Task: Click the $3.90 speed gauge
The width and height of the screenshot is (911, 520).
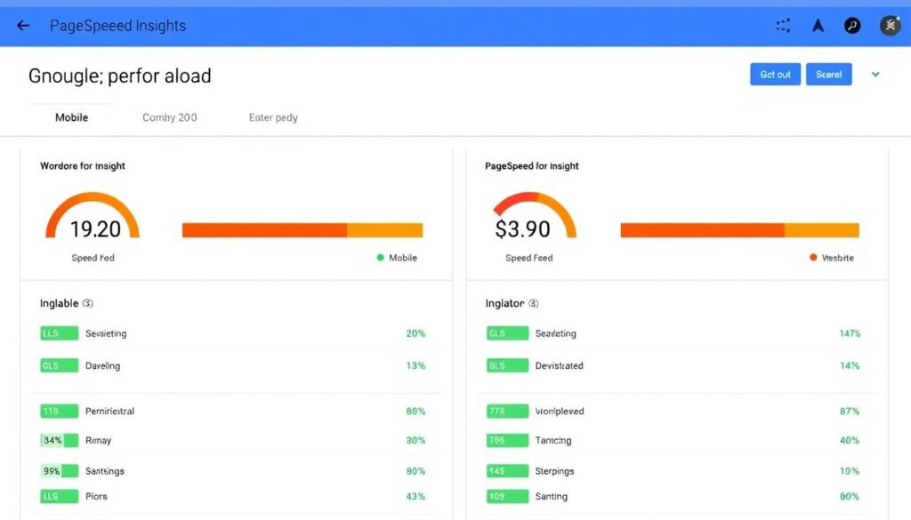Action: point(534,217)
